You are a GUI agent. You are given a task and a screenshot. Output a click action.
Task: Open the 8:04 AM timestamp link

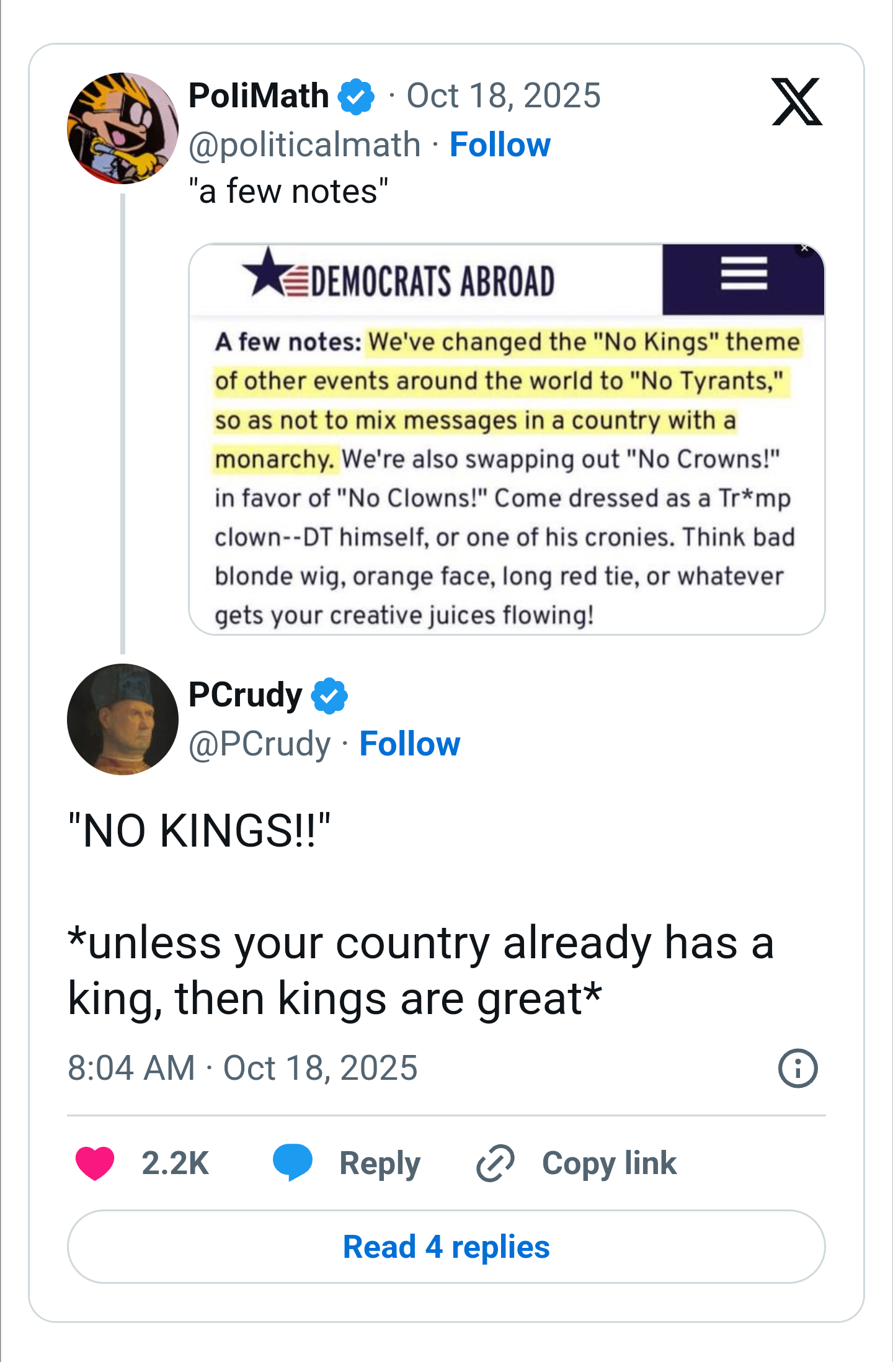[x=242, y=1068]
